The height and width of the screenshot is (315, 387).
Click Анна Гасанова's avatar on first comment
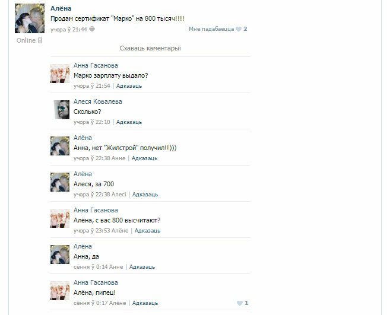pyautogui.click(x=60, y=74)
